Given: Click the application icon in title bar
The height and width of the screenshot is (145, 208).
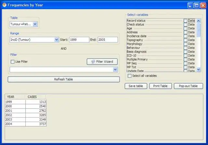Looking at the screenshot, I should (x=4, y=5).
